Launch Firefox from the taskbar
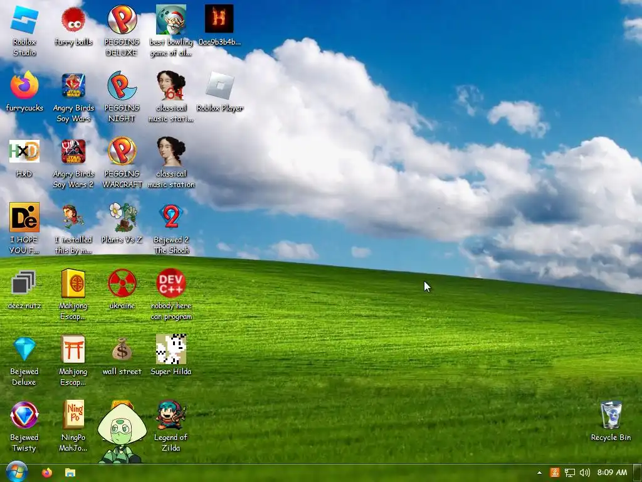642x482 pixels. point(47,473)
